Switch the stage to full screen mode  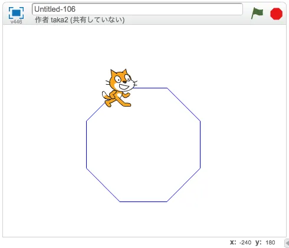click(17, 13)
